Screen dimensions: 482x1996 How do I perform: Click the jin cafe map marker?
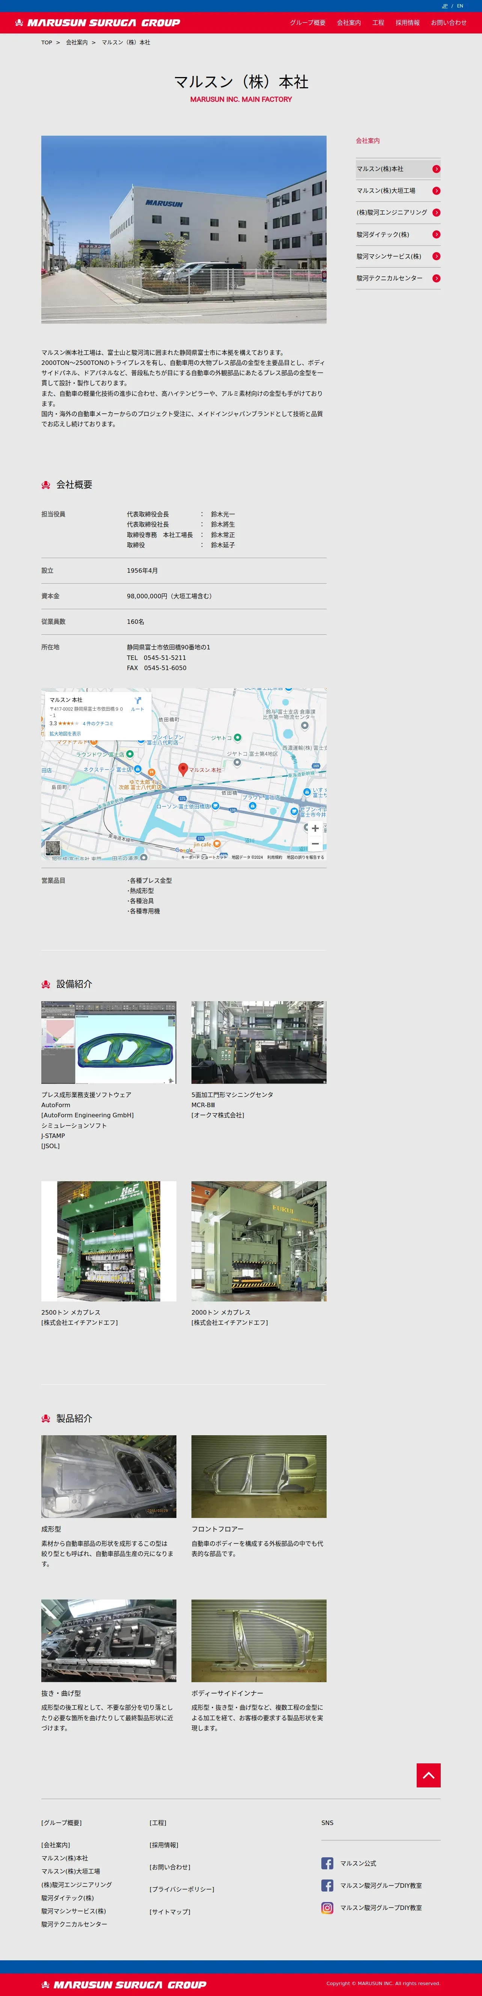point(217,844)
